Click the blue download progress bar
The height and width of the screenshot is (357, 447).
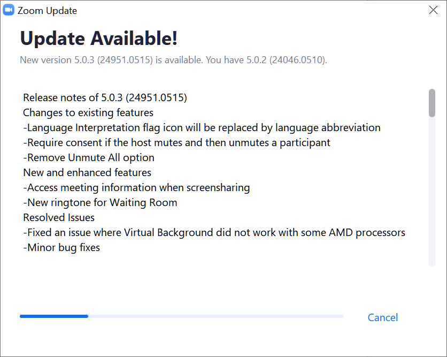point(54,316)
